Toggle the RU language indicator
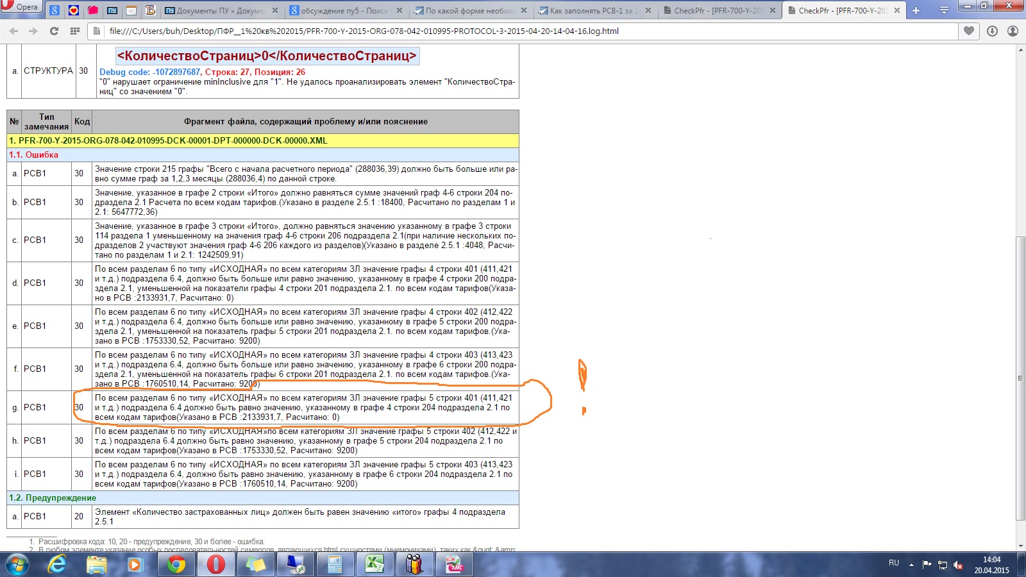 (x=893, y=563)
